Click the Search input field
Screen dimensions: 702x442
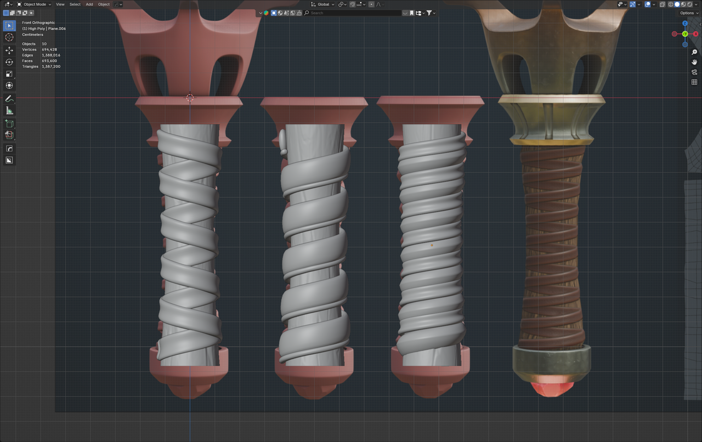pos(353,13)
